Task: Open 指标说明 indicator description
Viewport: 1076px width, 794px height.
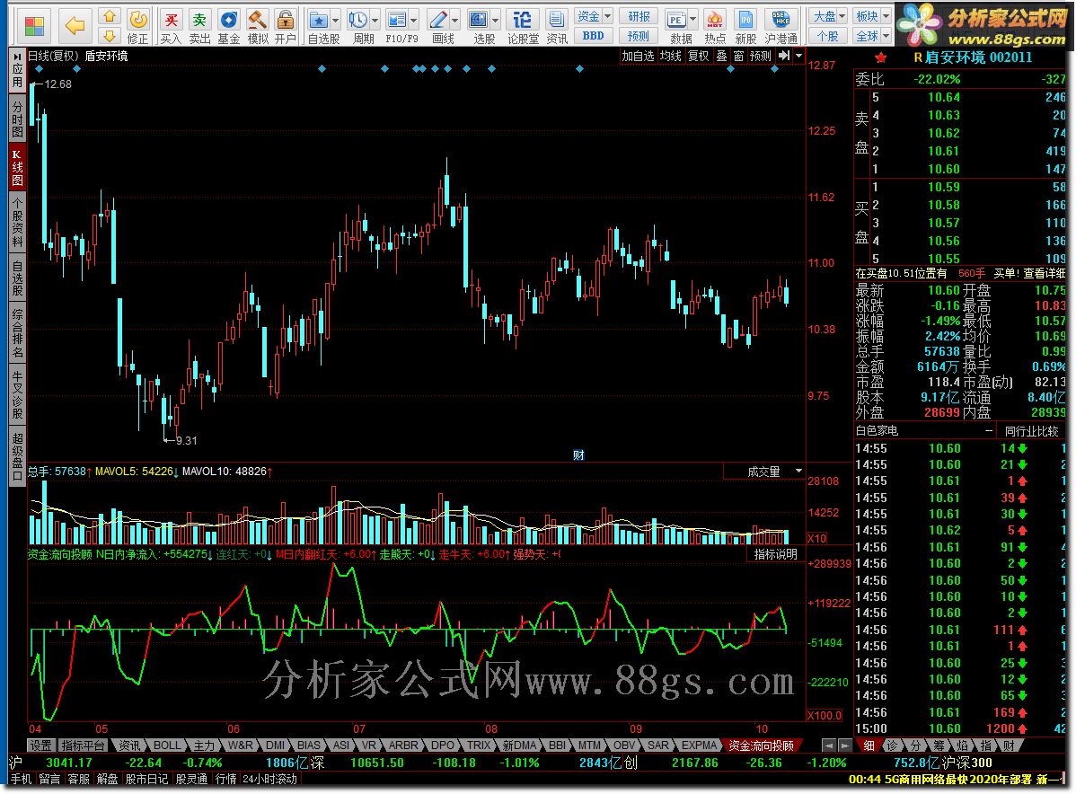Action: point(775,554)
